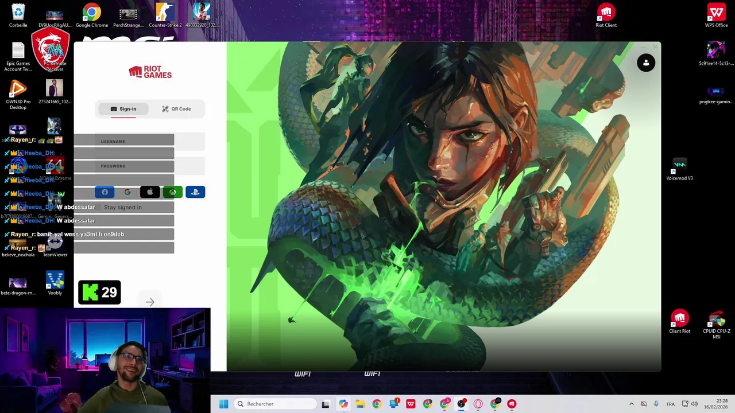Screen dimensions: 735x413
Task: Select the Voobly desktop shortcut
Action: tap(55, 283)
